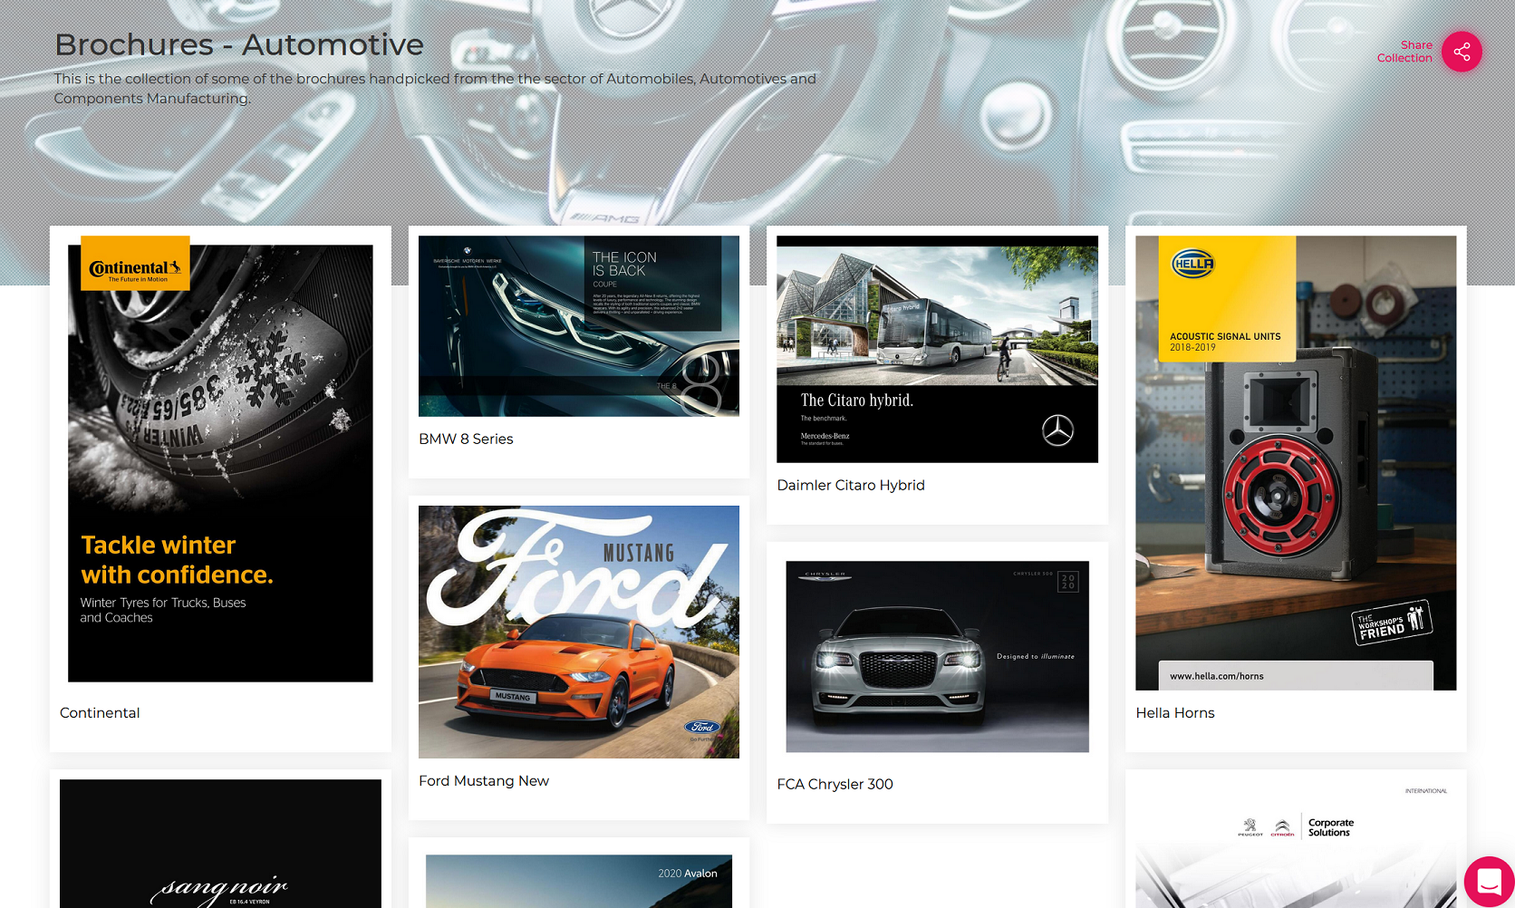Click the Daimler Citaro Hybrid title
The image size is (1515, 908).
851,486
